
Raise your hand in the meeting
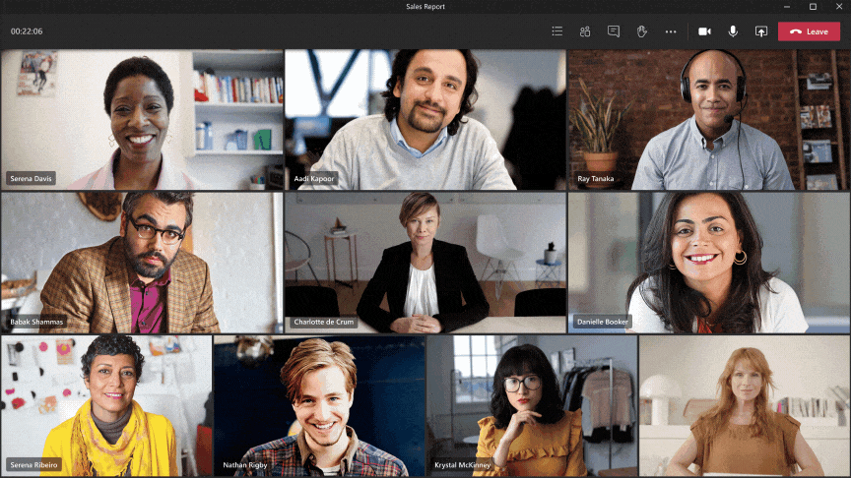(x=641, y=31)
